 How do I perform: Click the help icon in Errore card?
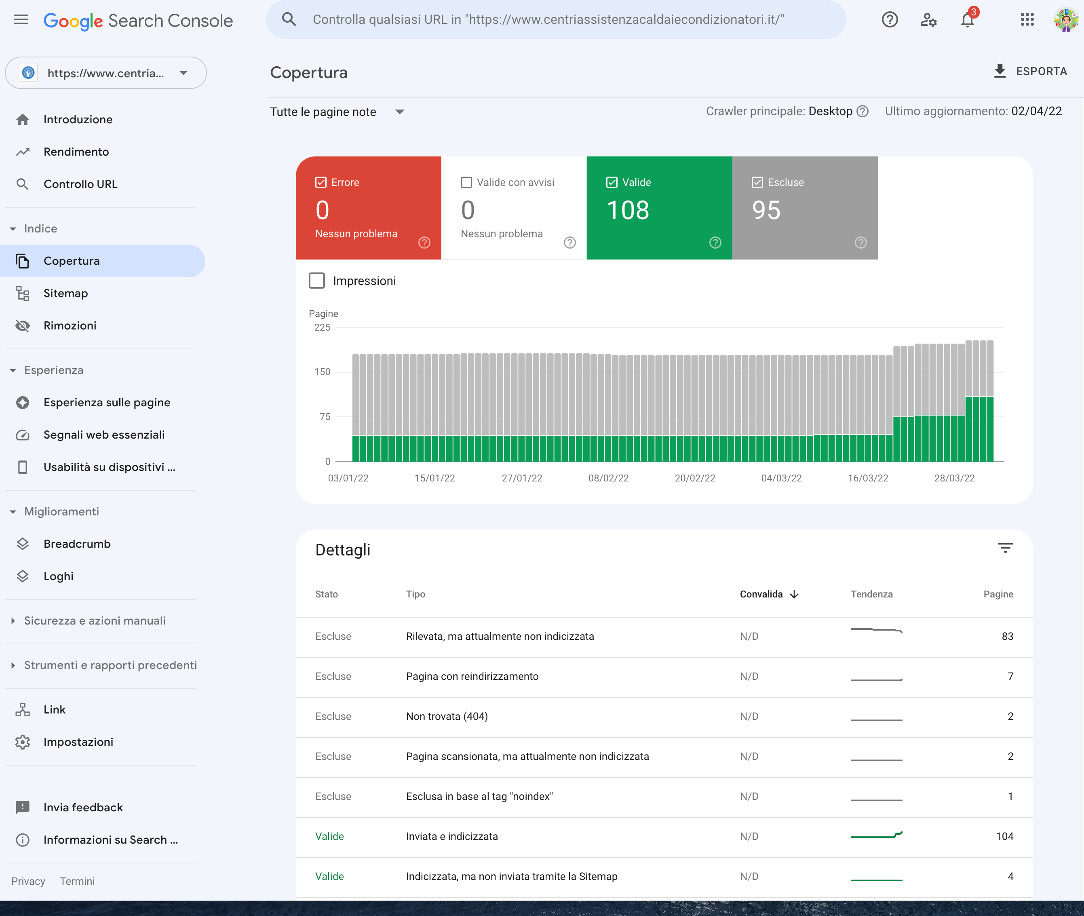pos(424,243)
